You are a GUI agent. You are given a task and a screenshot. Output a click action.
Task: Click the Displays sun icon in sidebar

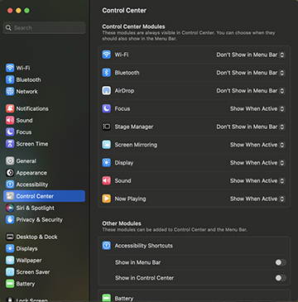click(x=10, y=249)
